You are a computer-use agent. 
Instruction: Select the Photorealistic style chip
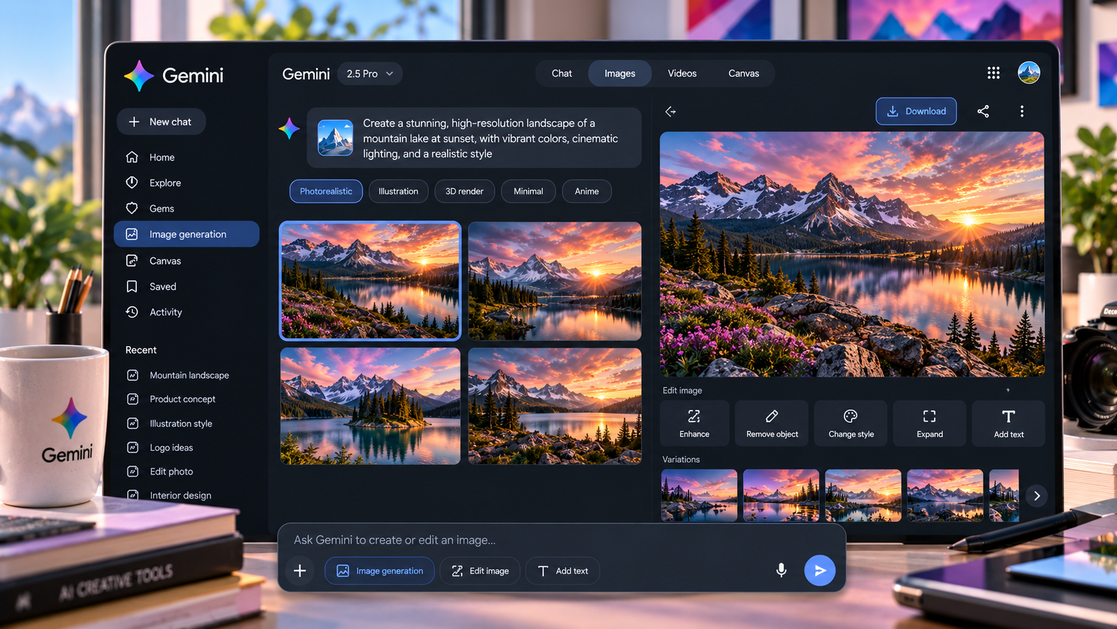point(326,191)
